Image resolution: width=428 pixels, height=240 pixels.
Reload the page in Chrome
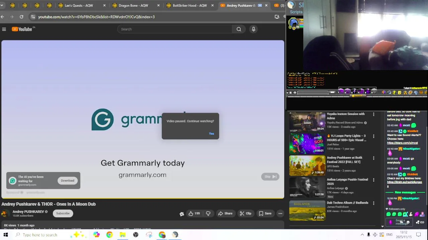21,17
